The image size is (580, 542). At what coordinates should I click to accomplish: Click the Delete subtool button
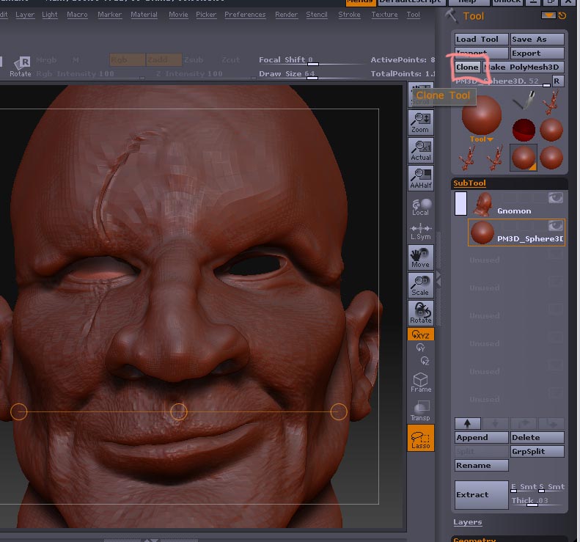pyautogui.click(x=537, y=438)
